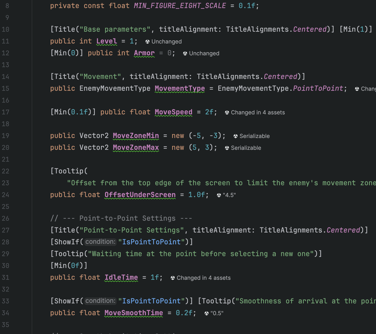Click line number 24 in the gutter

pos(5,195)
